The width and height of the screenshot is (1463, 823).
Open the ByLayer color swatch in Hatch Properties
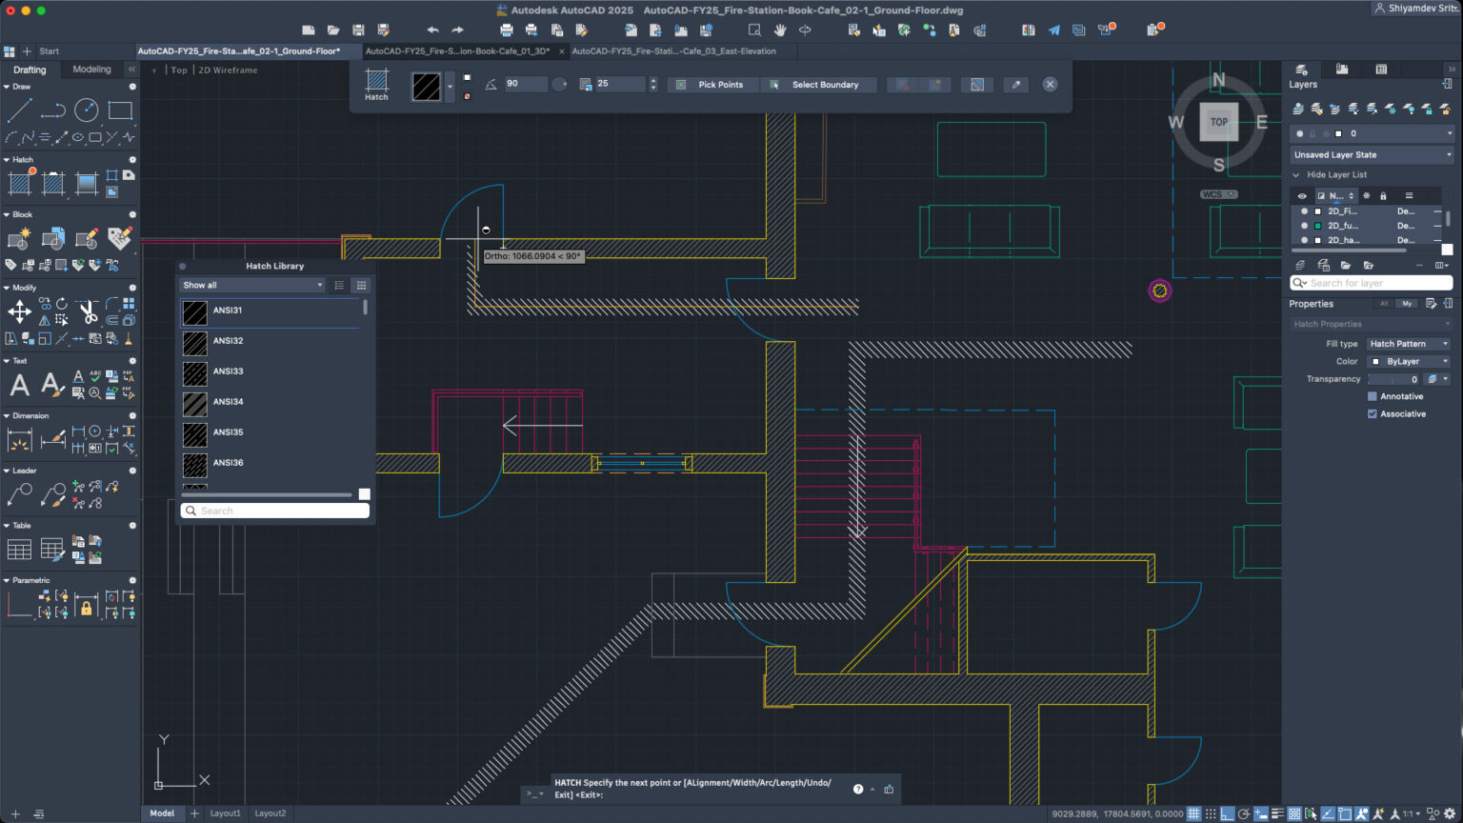(1408, 361)
